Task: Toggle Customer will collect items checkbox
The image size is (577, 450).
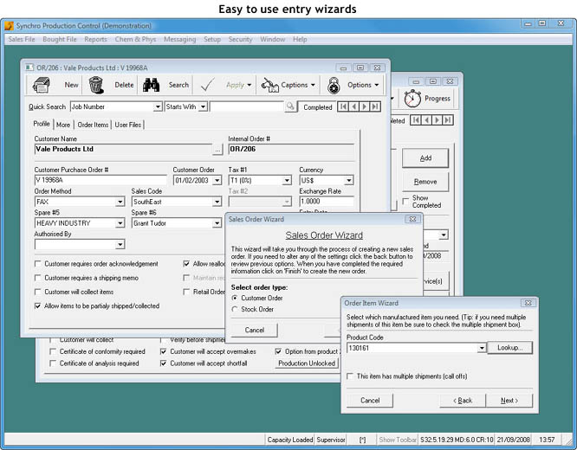Action: pos(37,292)
